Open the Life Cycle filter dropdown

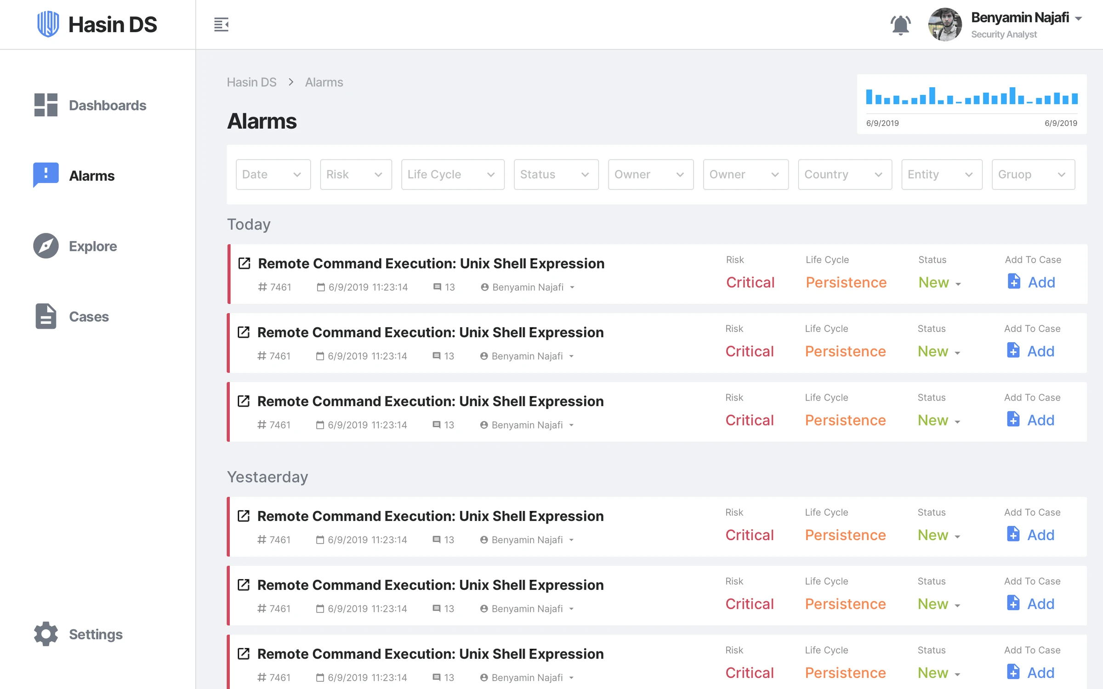tap(453, 175)
